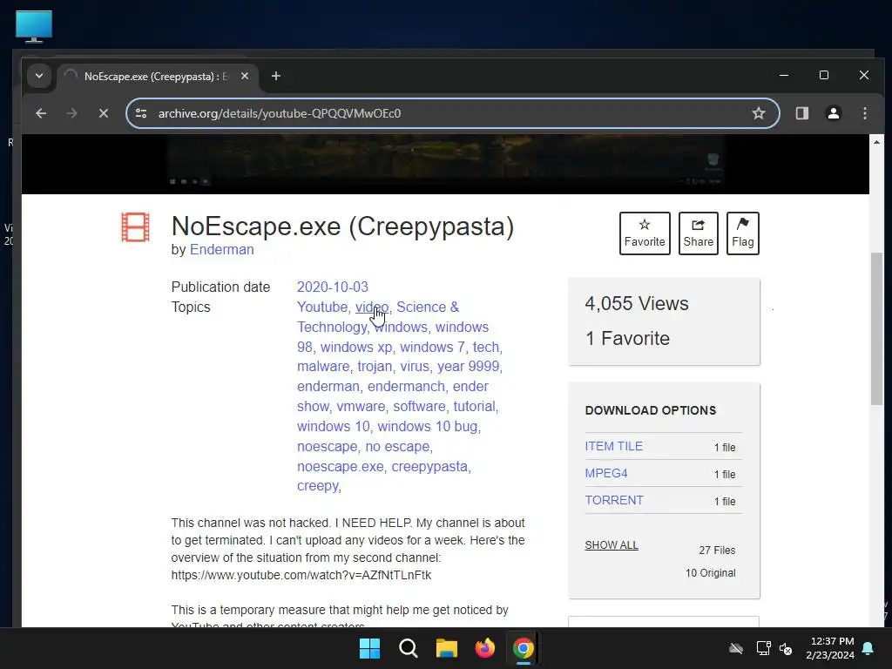Viewport: 892px width, 669px height.
Task: Close the NoEscape.exe tab
Action: point(245,77)
